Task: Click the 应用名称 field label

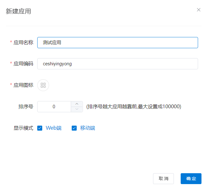Action: [23, 43]
